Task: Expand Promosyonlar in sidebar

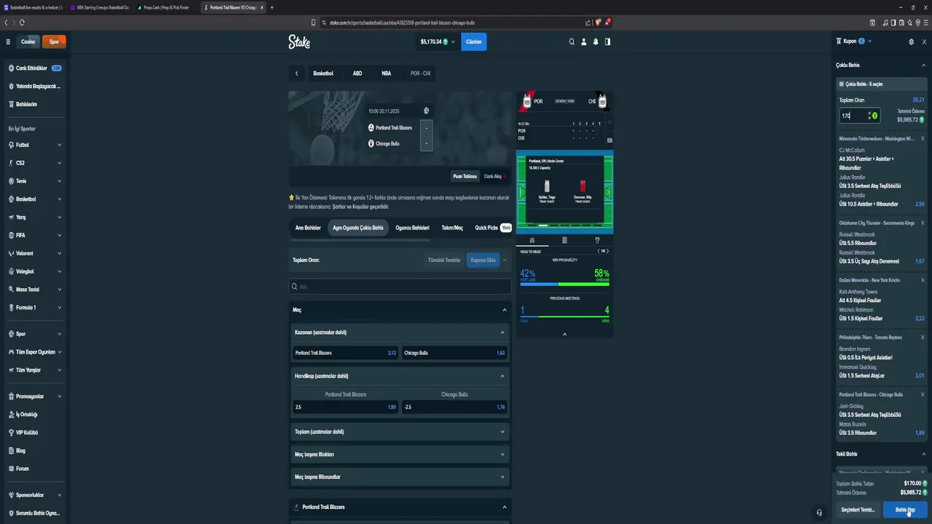Action: point(34,397)
